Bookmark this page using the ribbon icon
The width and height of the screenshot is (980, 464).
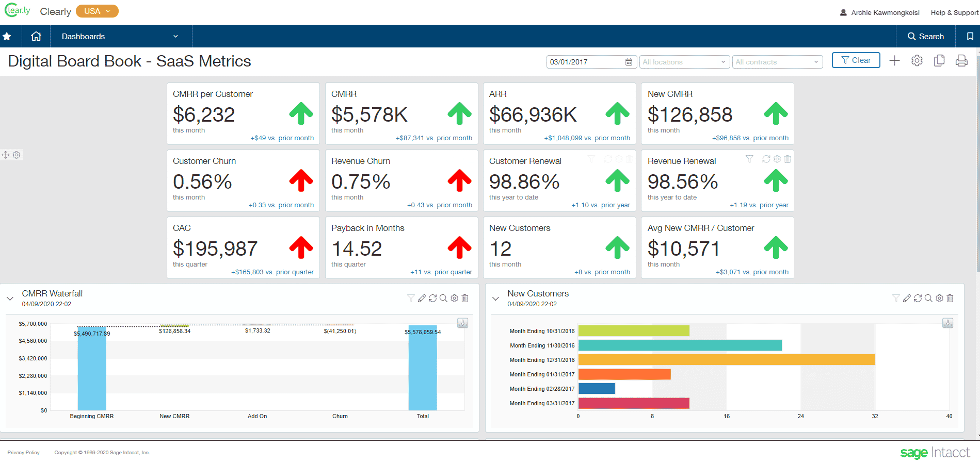pyautogui.click(x=970, y=36)
